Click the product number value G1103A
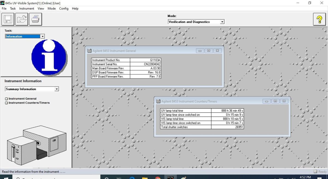 tap(155, 60)
